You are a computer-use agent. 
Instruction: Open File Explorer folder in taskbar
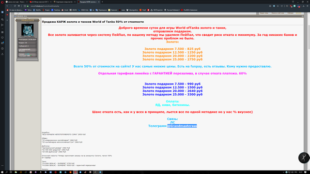(16, 172)
